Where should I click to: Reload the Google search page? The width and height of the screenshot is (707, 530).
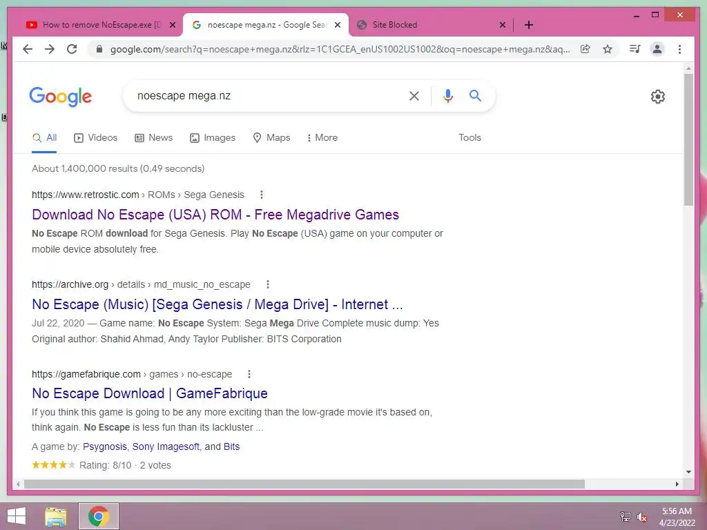click(72, 49)
